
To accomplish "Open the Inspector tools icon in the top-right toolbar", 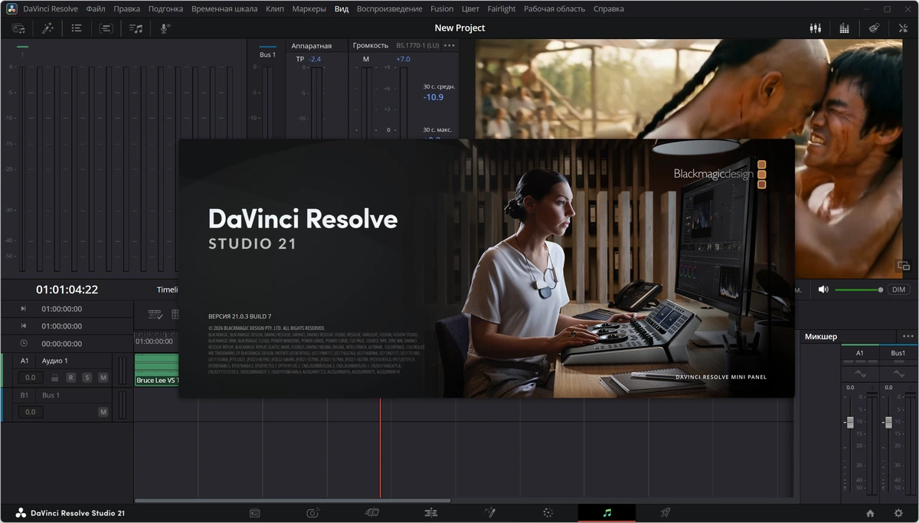I will 902,28.
